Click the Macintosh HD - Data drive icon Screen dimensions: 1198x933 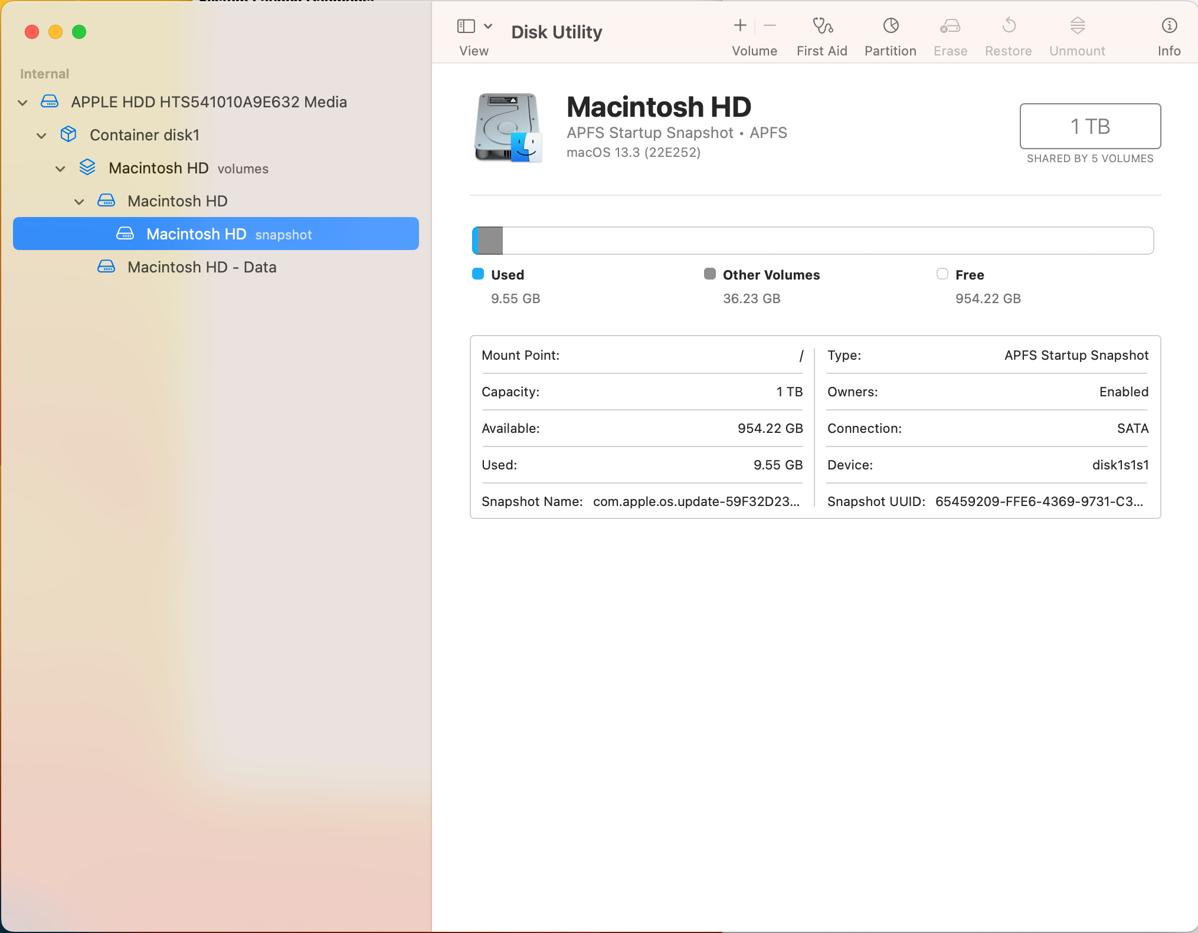[x=106, y=267]
